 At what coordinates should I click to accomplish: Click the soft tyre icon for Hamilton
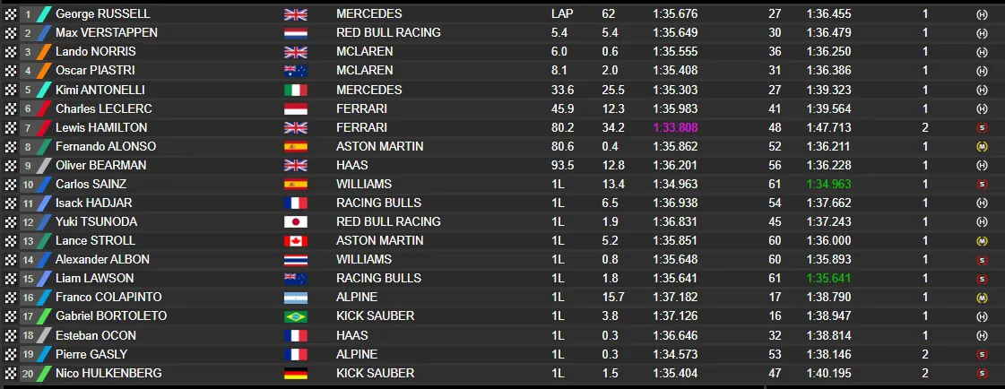coord(982,127)
